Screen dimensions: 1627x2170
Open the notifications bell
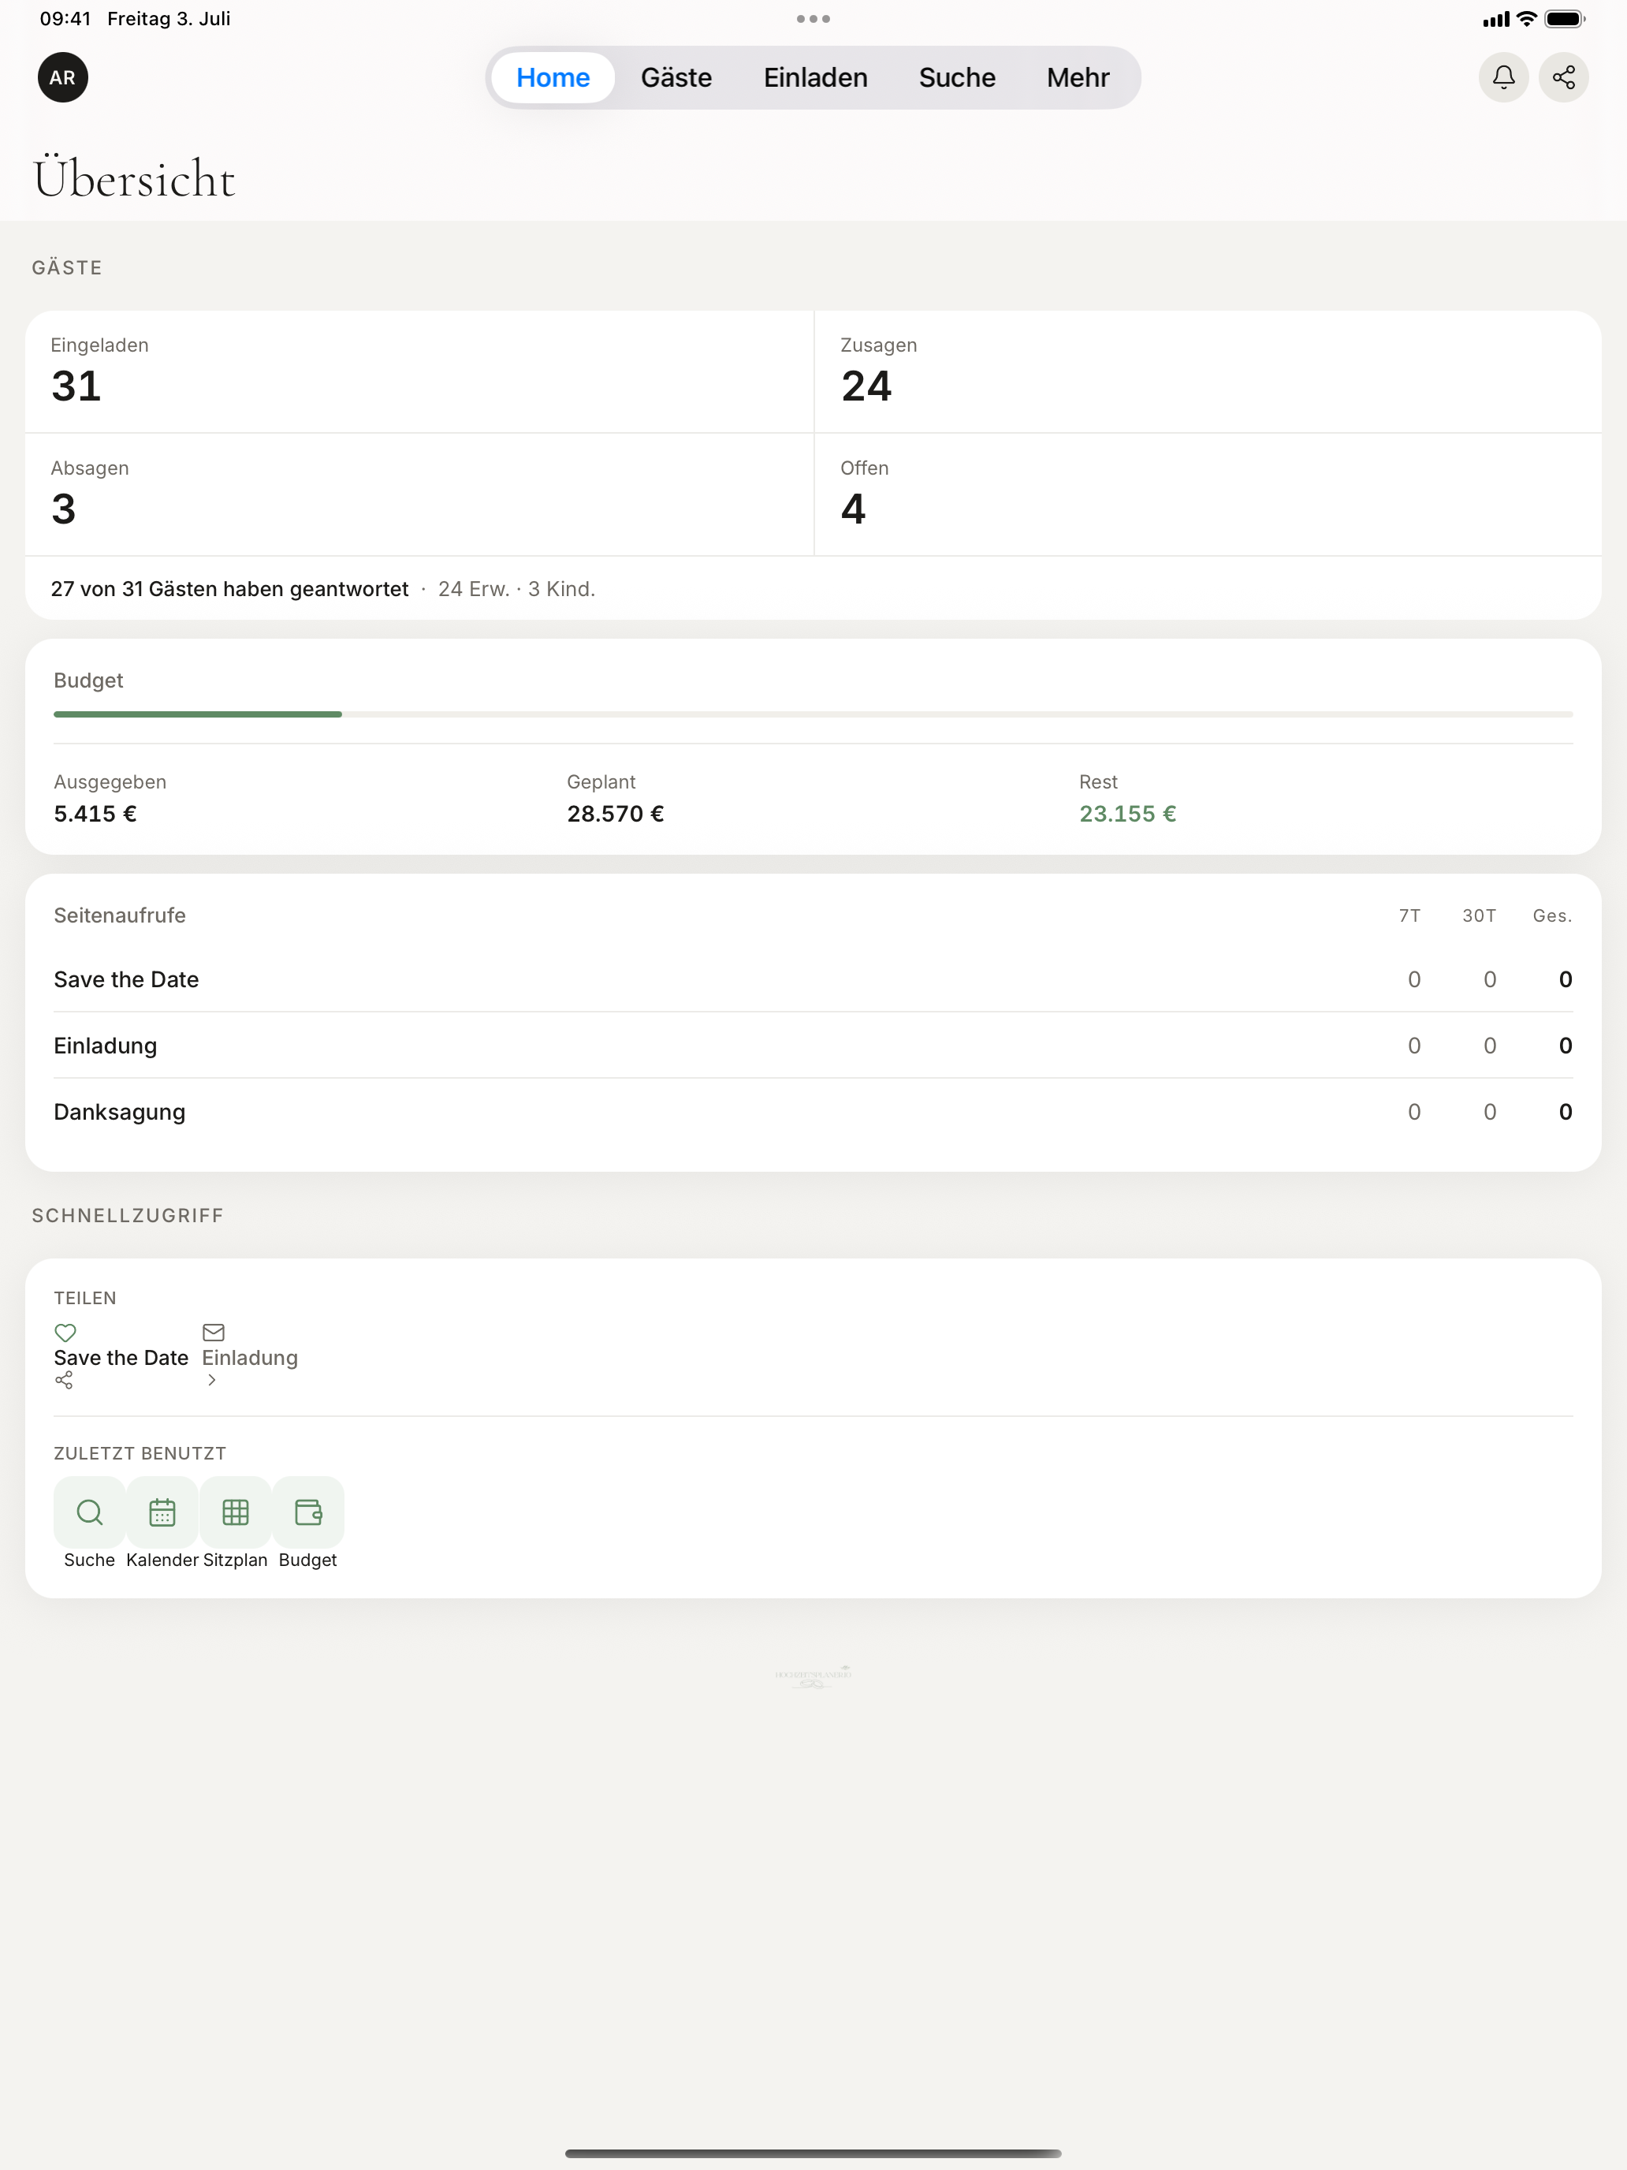(x=1502, y=77)
